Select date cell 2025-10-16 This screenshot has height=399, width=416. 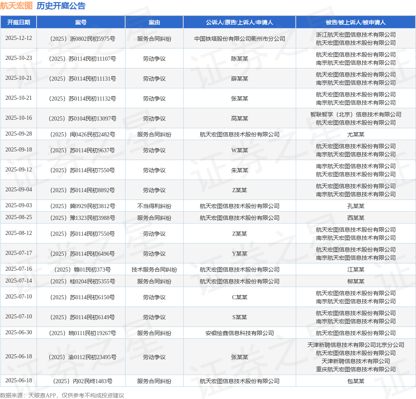coord(19,118)
